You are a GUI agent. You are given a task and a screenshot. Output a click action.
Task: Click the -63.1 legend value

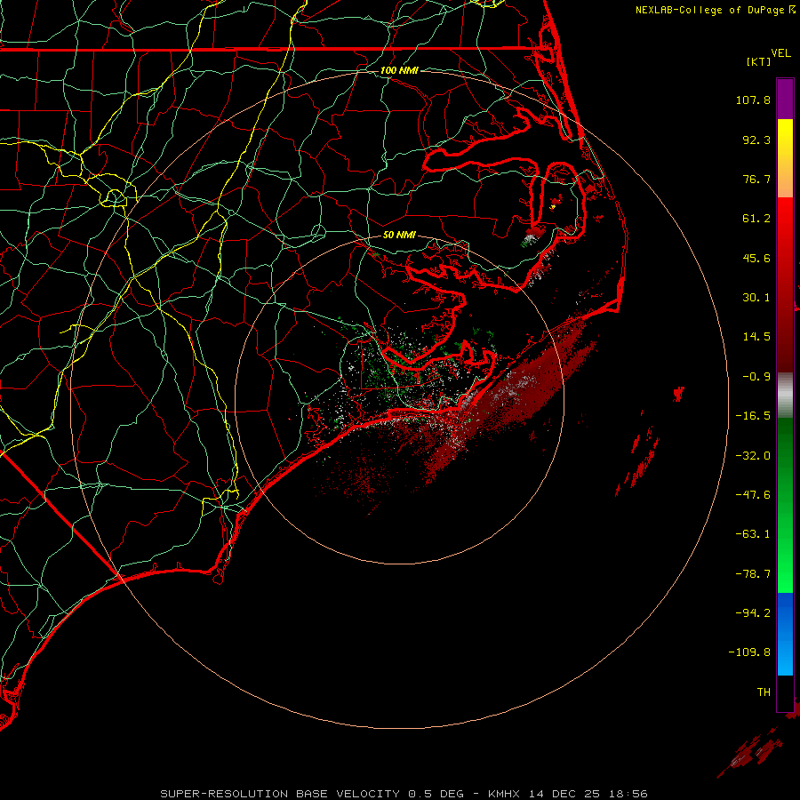pos(753,534)
